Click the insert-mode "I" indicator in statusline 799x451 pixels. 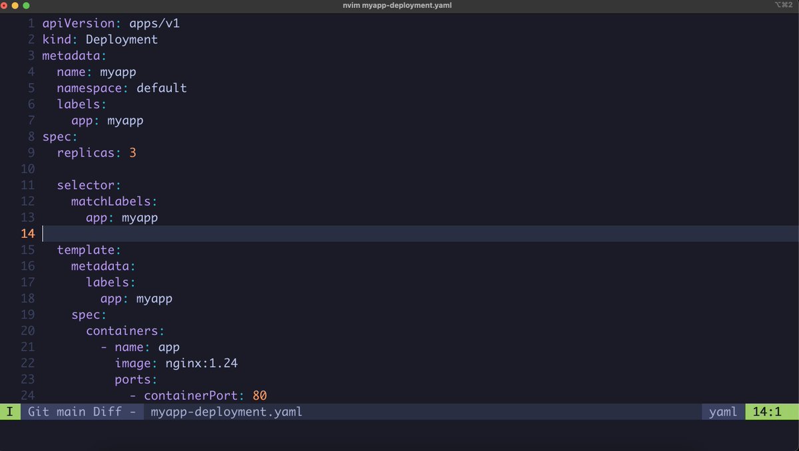point(9,412)
